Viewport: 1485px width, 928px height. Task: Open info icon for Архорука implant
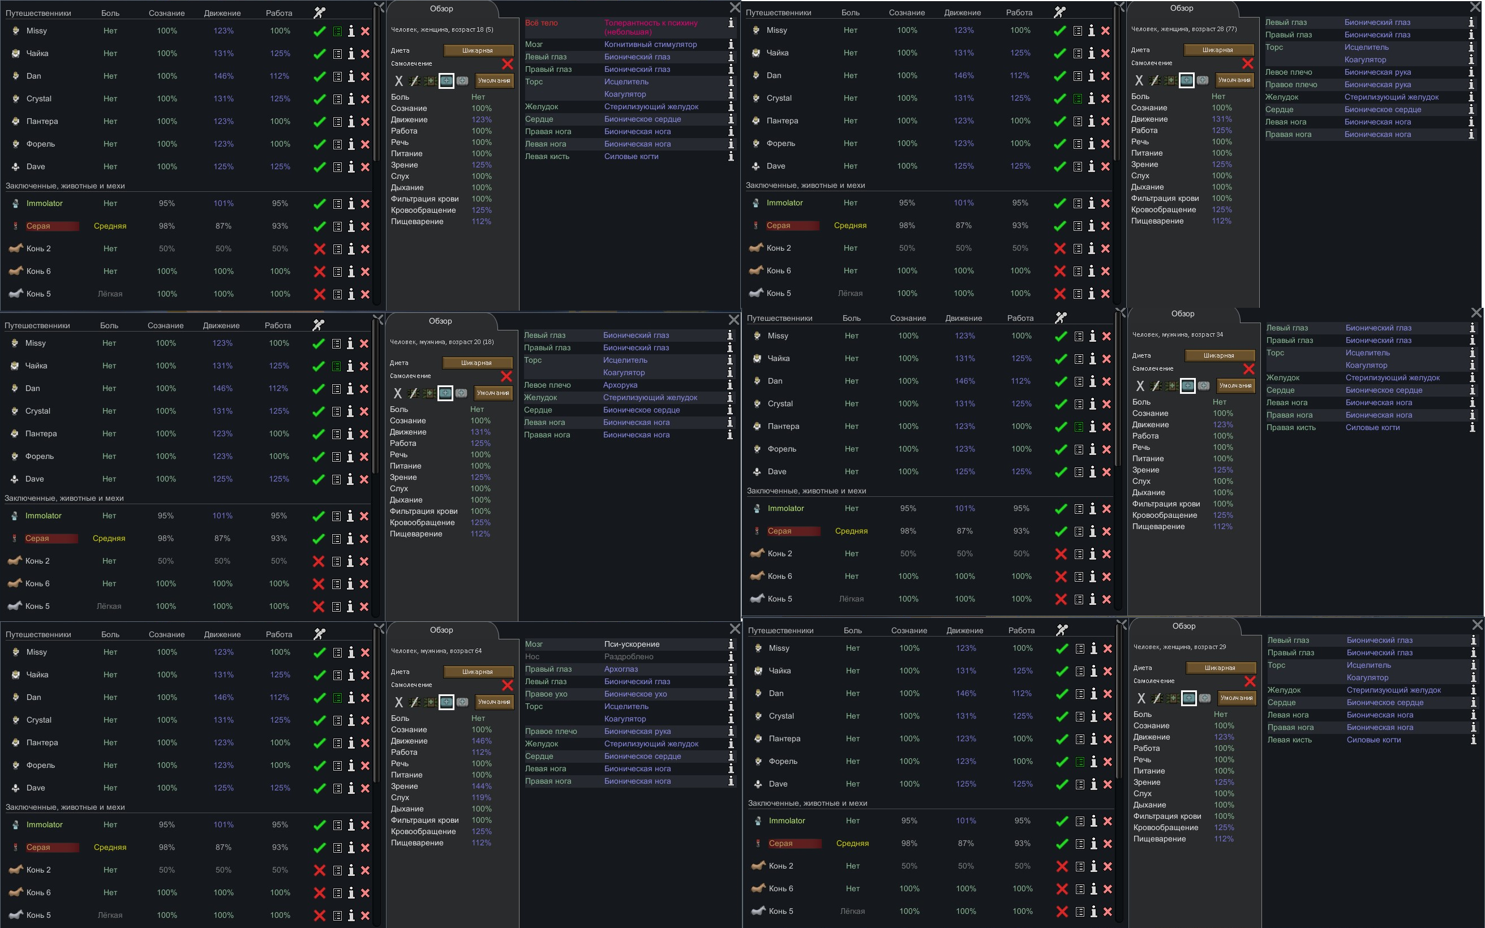pyautogui.click(x=729, y=385)
